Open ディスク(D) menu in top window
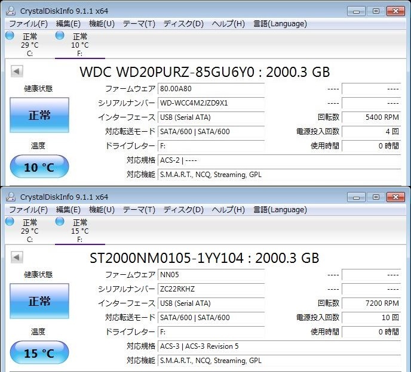This screenshot has width=411, height=372. pyautogui.click(x=183, y=24)
